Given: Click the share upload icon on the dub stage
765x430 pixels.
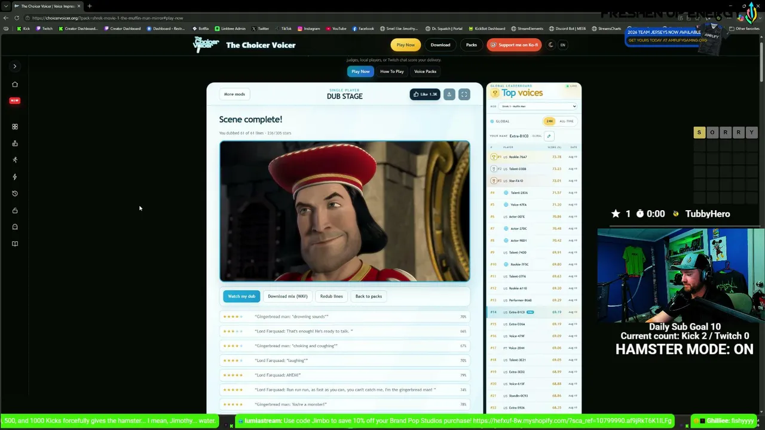Looking at the screenshot, I should point(449,94).
